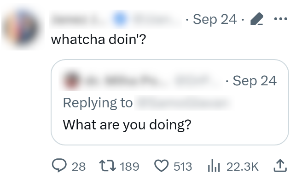
Task: Click the 28 replies count
Action: coord(79,166)
